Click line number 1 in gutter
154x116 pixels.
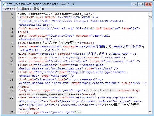click(12, 14)
